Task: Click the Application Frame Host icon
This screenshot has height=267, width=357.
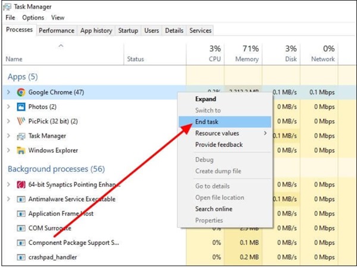Action: (21, 213)
